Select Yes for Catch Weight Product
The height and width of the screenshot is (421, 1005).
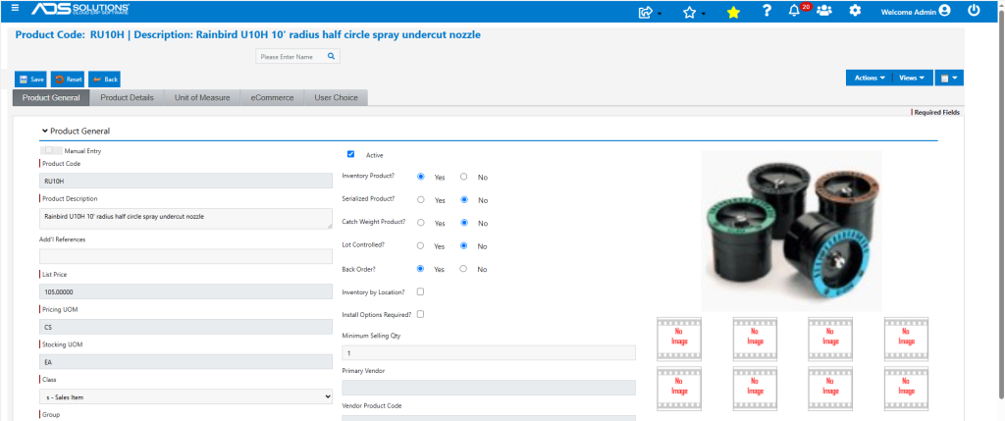coord(421,223)
